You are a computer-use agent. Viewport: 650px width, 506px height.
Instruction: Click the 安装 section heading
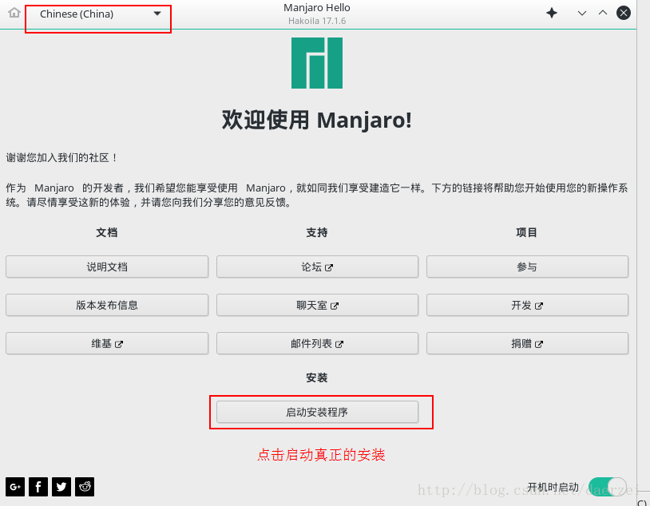point(317,378)
